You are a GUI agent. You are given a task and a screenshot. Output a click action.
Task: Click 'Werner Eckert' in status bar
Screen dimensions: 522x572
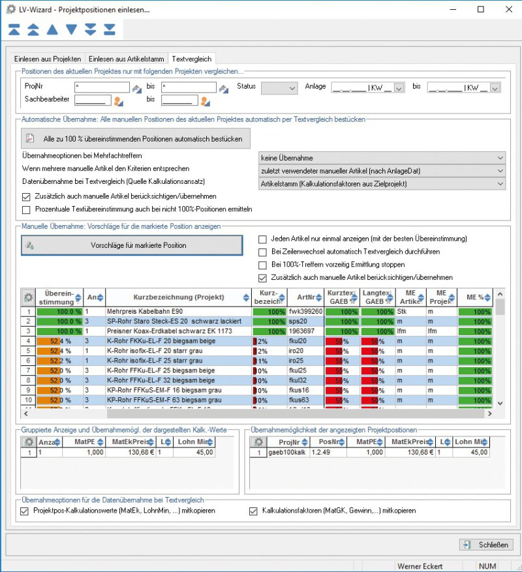coord(420,566)
